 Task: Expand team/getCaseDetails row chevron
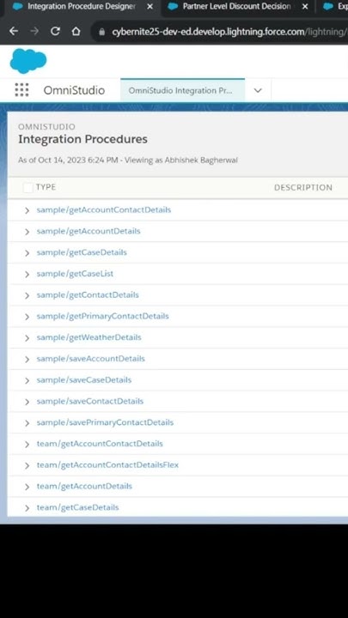27,508
